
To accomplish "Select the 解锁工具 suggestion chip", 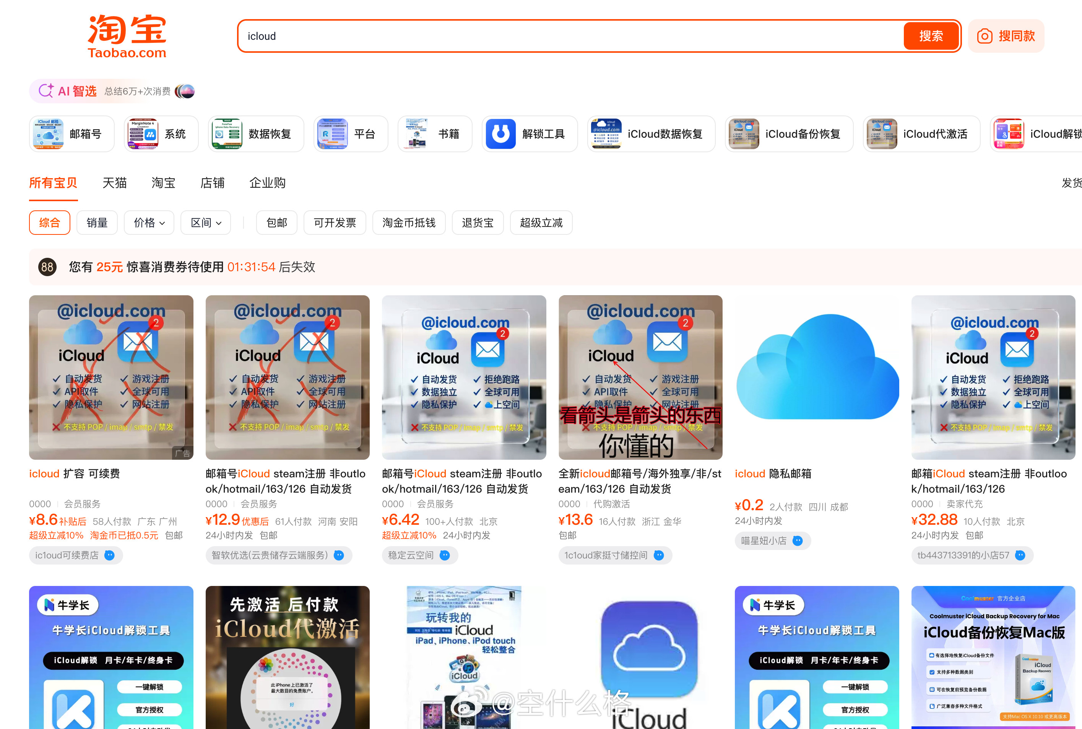I will tap(530, 134).
